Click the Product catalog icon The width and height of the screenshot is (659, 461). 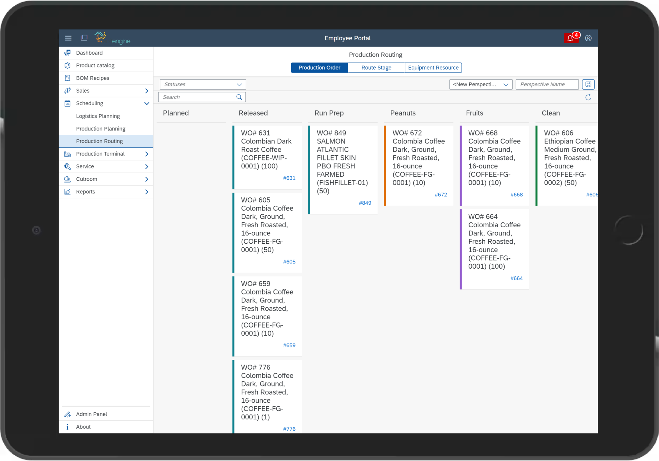click(x=68, y=65)
